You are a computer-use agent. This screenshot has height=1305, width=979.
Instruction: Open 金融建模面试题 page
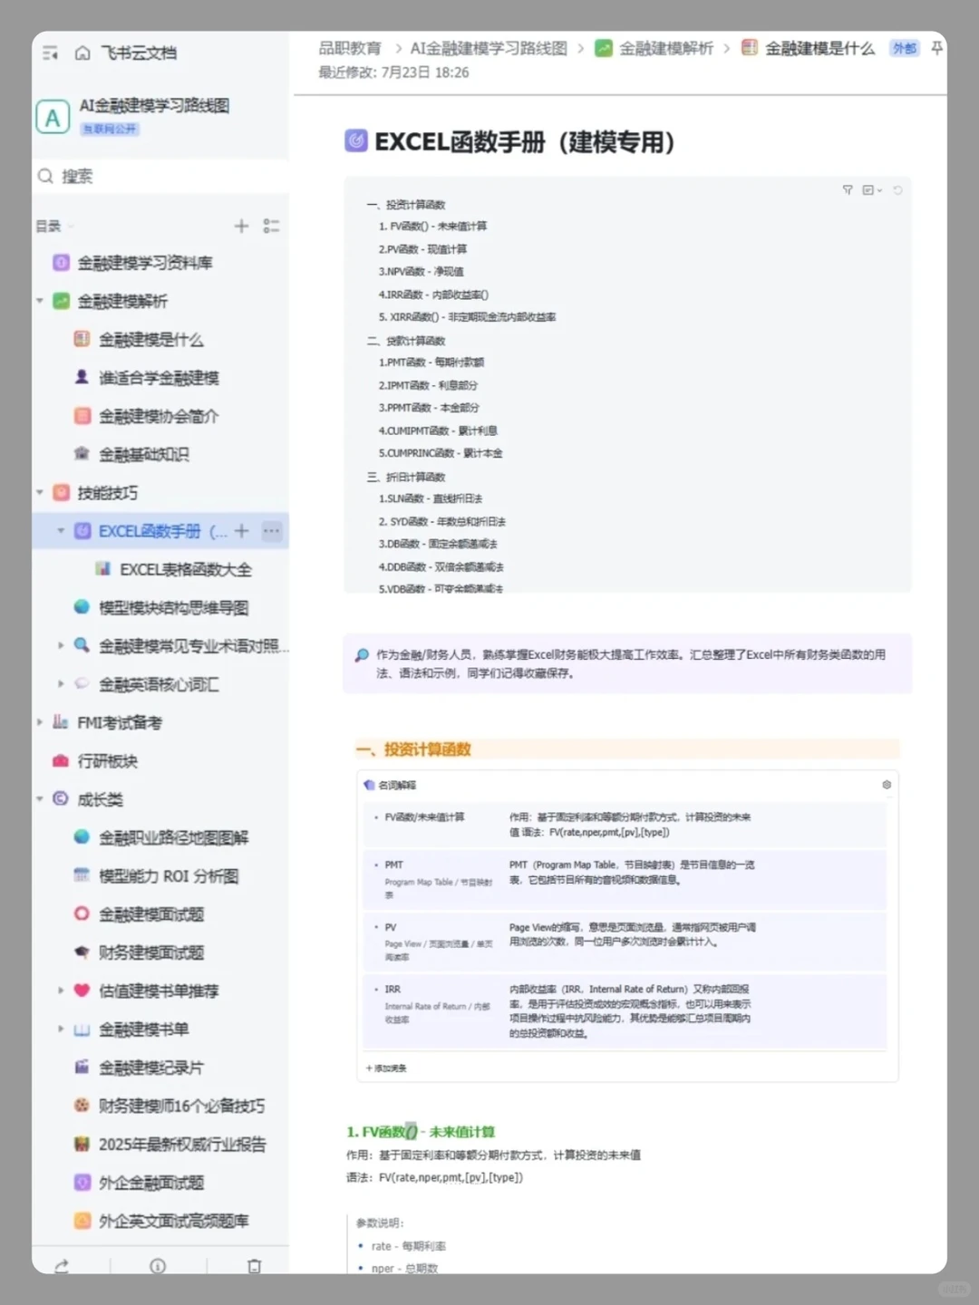[151, 914]
